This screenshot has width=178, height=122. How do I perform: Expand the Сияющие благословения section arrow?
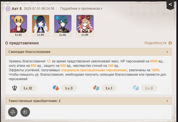(x=167, y=52)
